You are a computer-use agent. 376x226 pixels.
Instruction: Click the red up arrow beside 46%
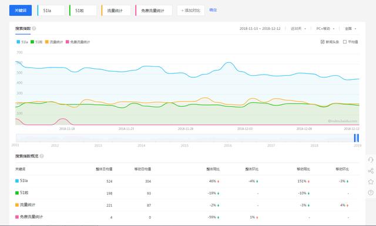(218, 181)
